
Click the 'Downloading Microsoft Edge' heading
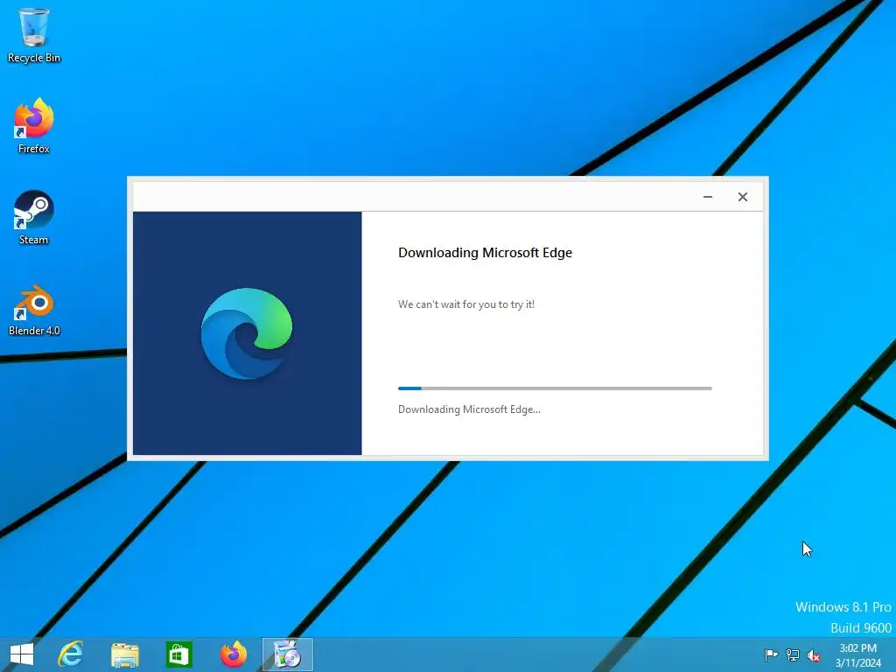click(x=485, y=253)
